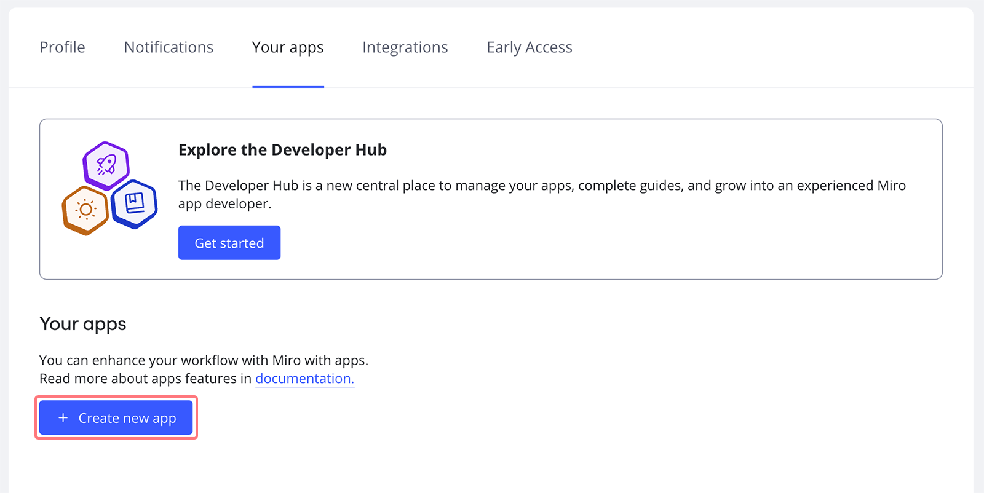Open the Early Access tab
Screen dimensions: 984x493
click(529, 47)
